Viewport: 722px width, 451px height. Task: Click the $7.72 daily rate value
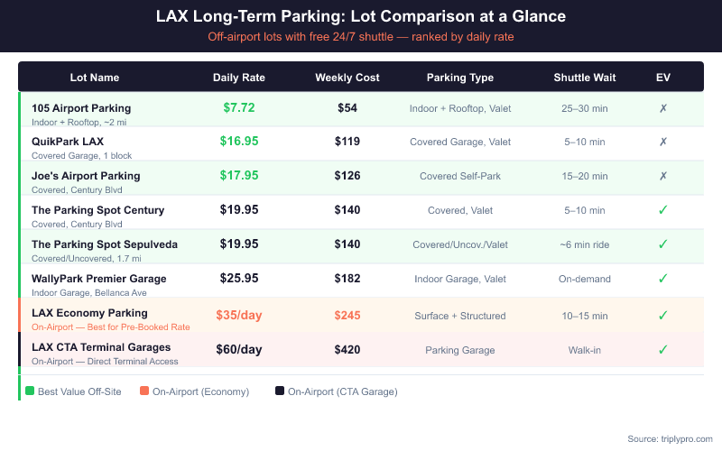[239, 107]
